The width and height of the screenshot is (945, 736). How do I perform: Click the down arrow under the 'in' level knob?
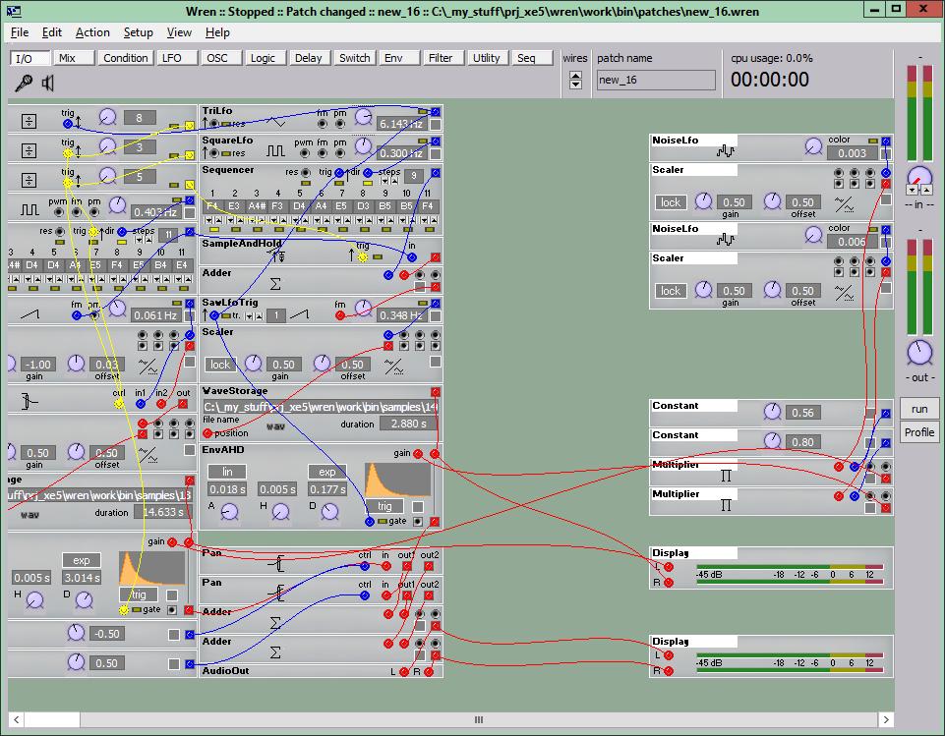913,190
